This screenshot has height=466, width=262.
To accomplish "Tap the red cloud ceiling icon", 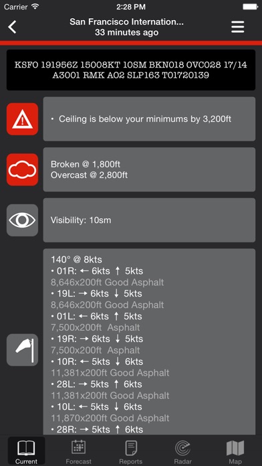I will point(22,169).
